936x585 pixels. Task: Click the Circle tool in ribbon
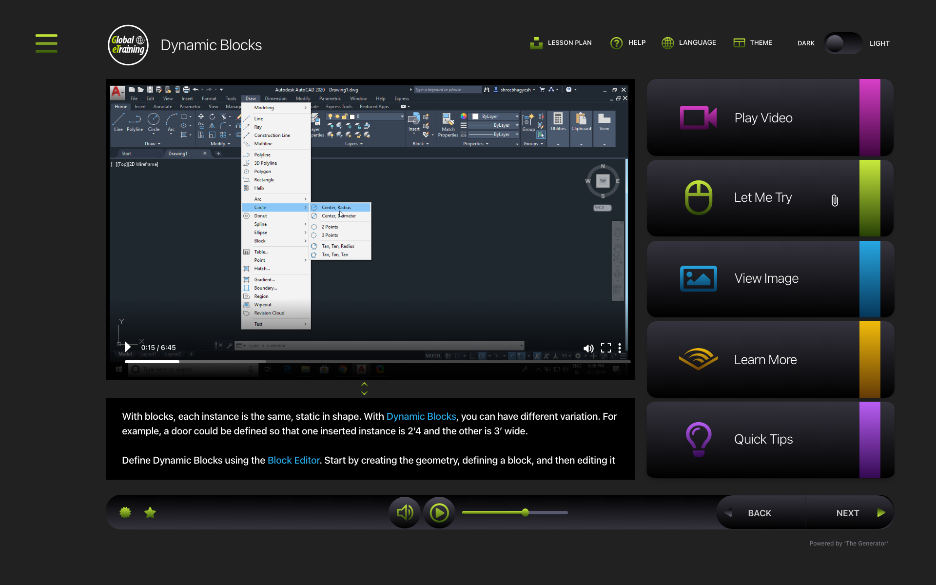154,122
